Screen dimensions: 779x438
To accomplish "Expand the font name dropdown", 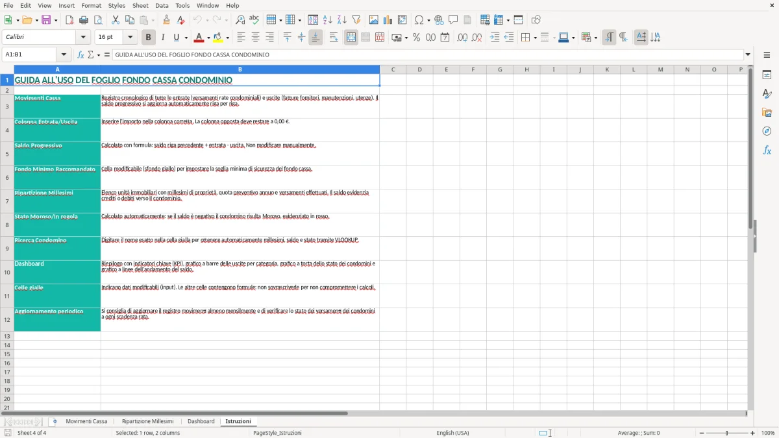I will [x=83, y=38].
